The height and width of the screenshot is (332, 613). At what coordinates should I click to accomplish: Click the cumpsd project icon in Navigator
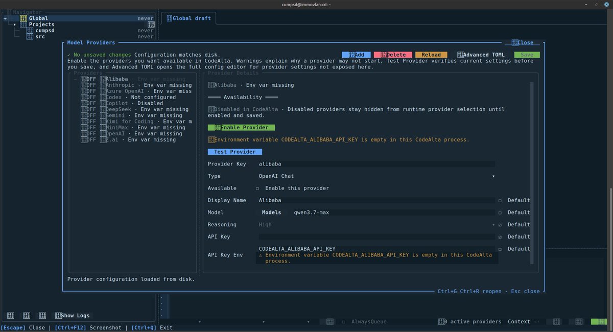[30, 31]
